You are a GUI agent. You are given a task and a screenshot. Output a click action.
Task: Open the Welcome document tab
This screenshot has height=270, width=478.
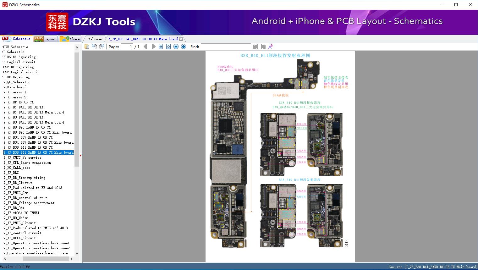(x=95, y=39)
